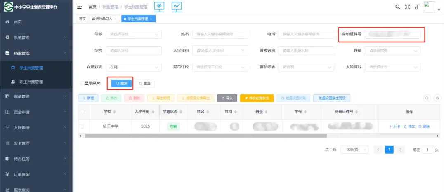Viewport: 444px width, 192px height.
Task: Click the 批量设置学生班级 button
Action: [332, 98]
